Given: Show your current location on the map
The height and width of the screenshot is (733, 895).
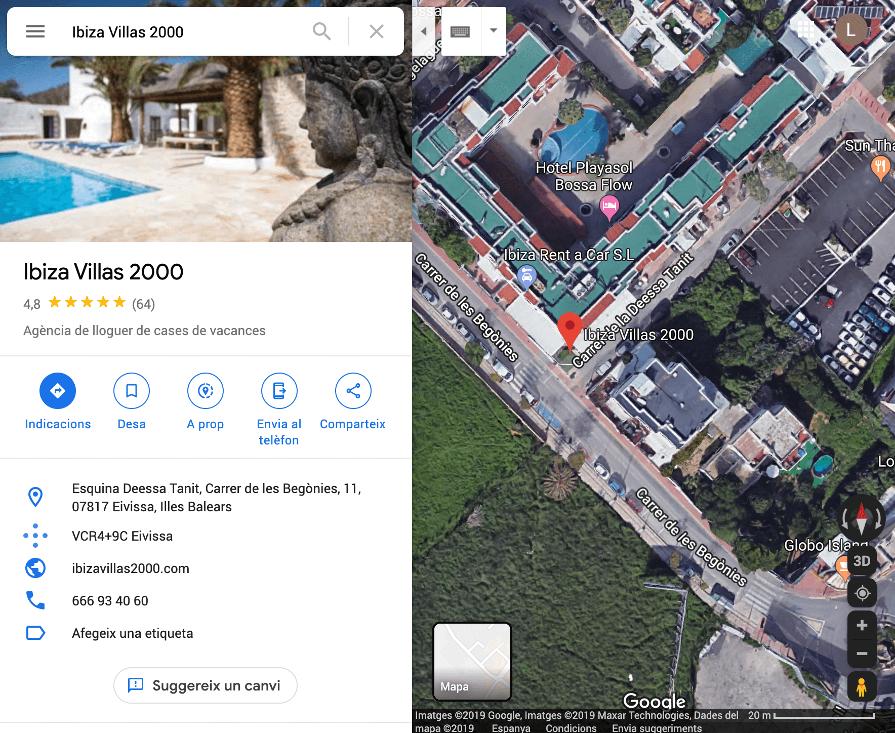Looking at the screenshot, I should click(x=862, y=593).
